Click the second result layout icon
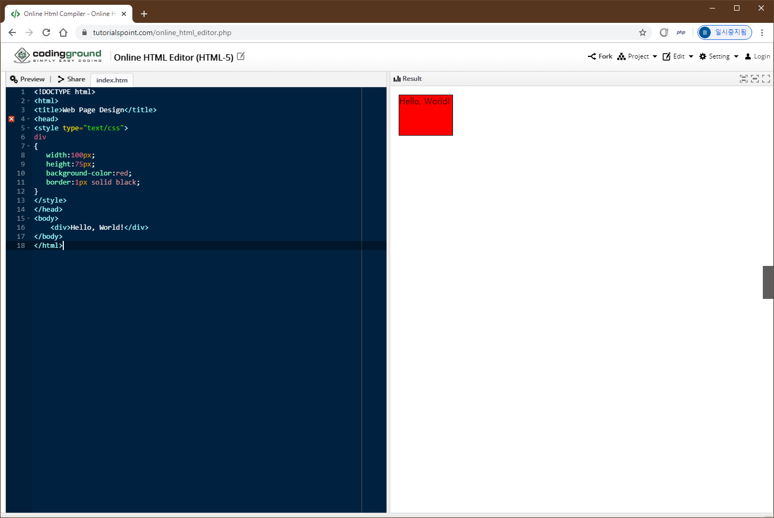This screenshot has height=518, width=774. (754, 79)
